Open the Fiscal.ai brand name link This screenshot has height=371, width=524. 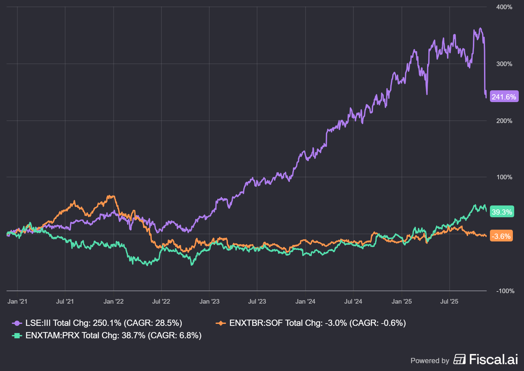pos(493,359)
